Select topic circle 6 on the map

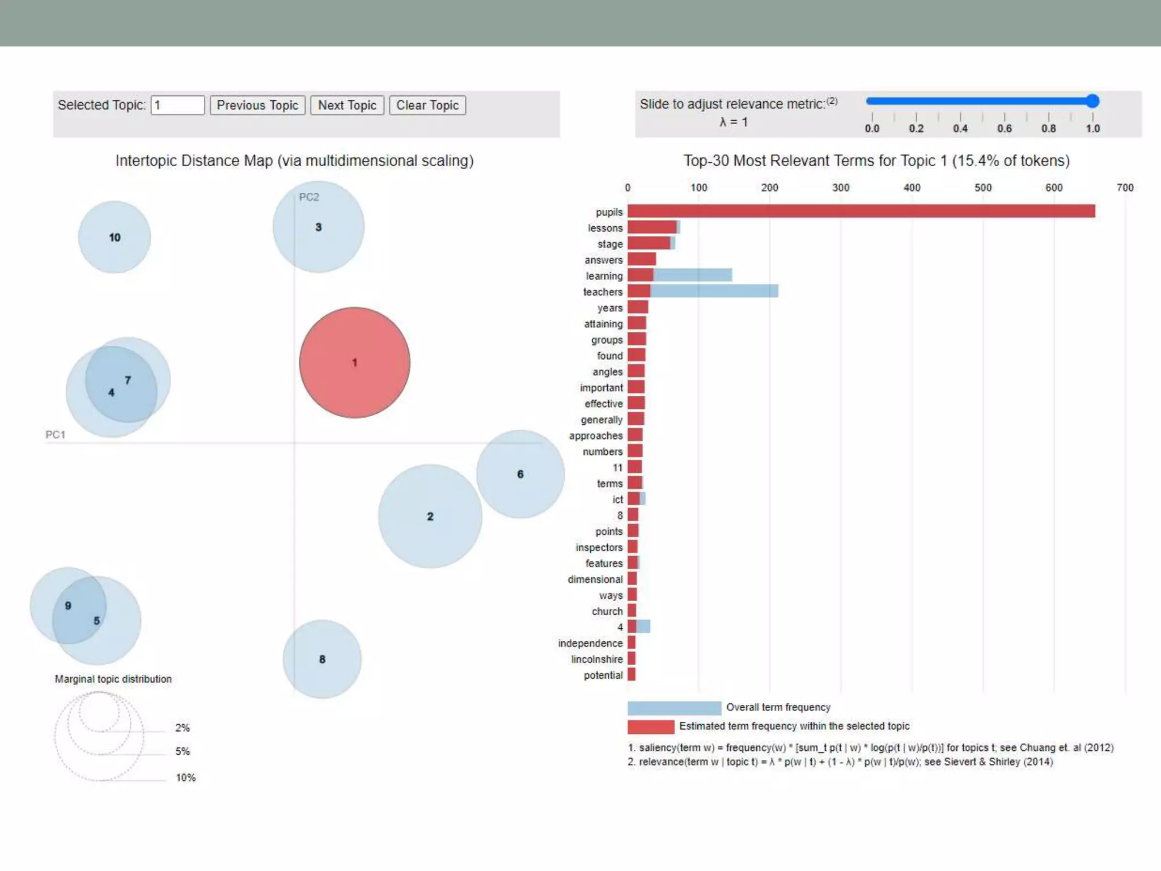(520, 474)
